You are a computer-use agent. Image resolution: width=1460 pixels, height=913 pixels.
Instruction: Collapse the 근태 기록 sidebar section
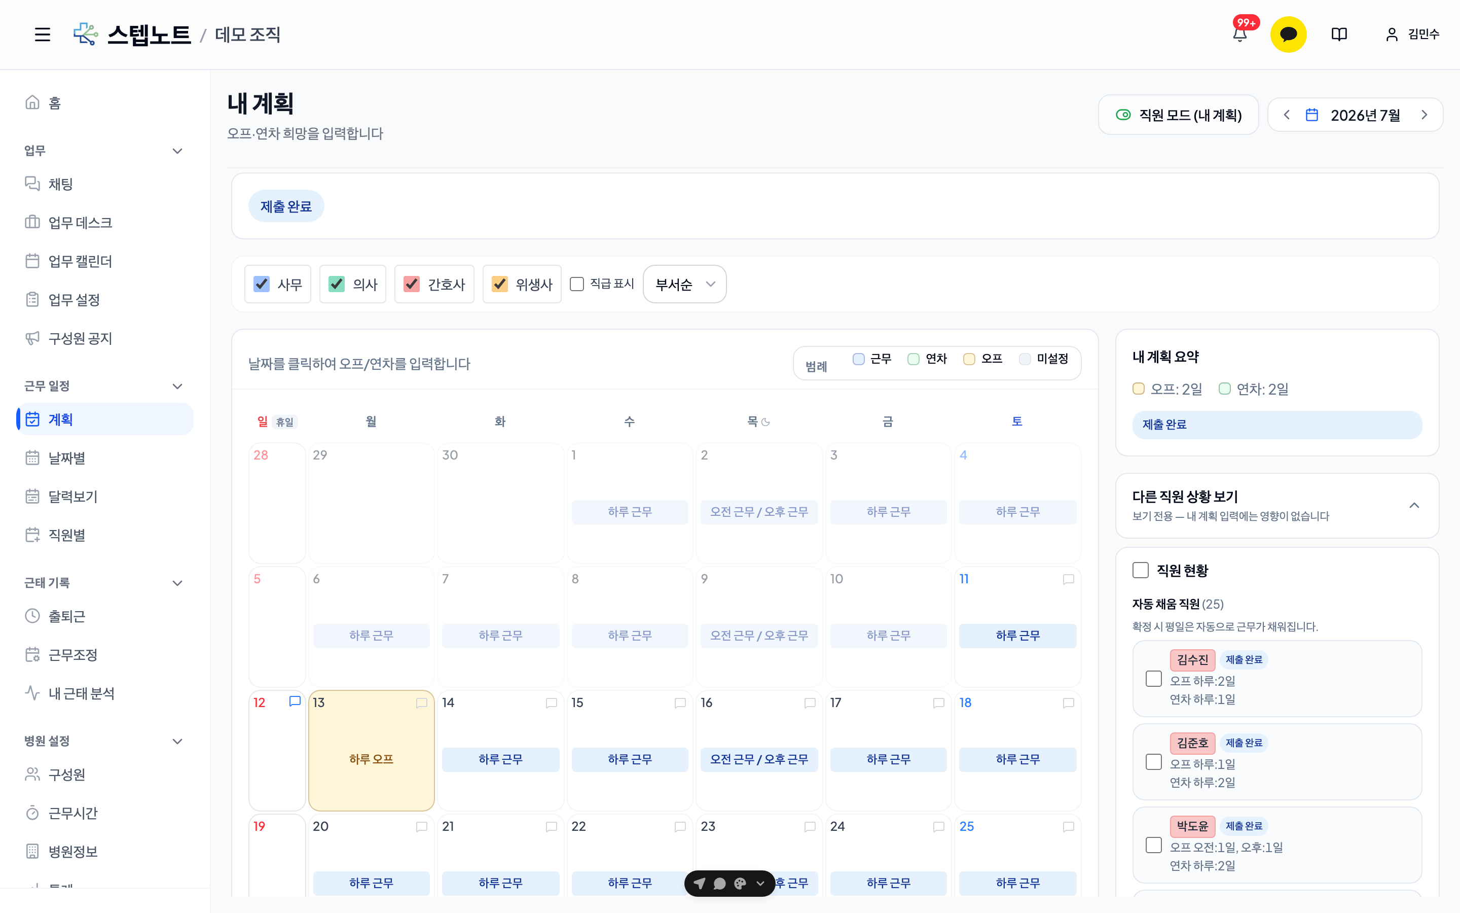pos(177,583)
